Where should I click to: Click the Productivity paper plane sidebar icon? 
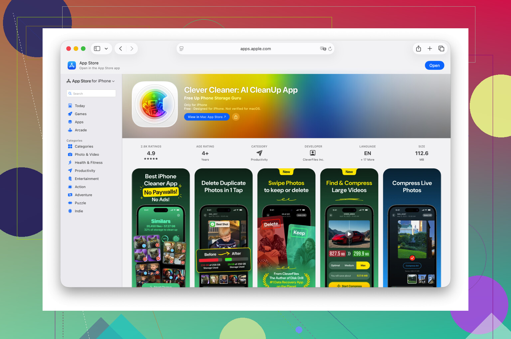(x=70, y=171)
